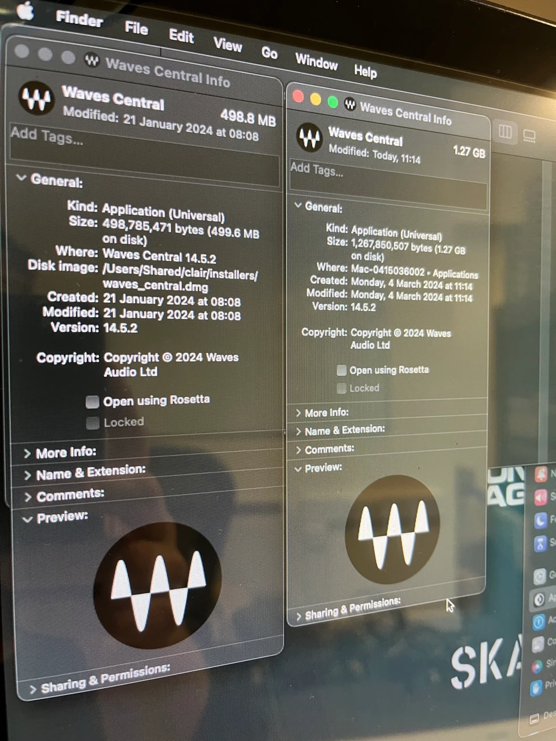Open the Help menu
Viewport: 556px width, 741px height.
point(365,71)
